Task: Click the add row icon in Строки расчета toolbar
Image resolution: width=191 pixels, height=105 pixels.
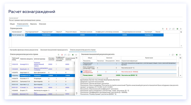Action: click(163, 29)
